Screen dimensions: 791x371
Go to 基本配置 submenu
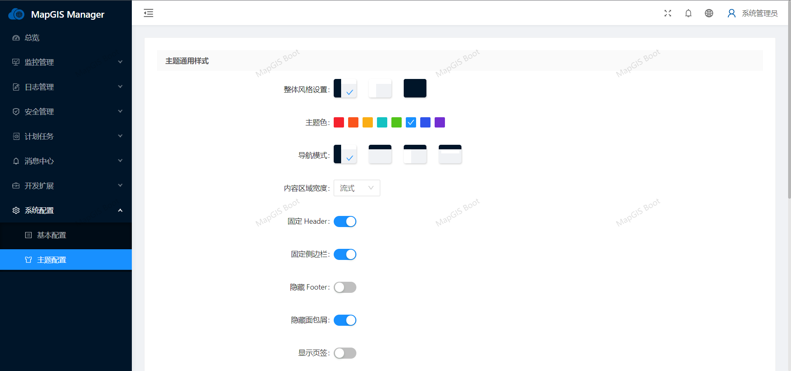66,235
